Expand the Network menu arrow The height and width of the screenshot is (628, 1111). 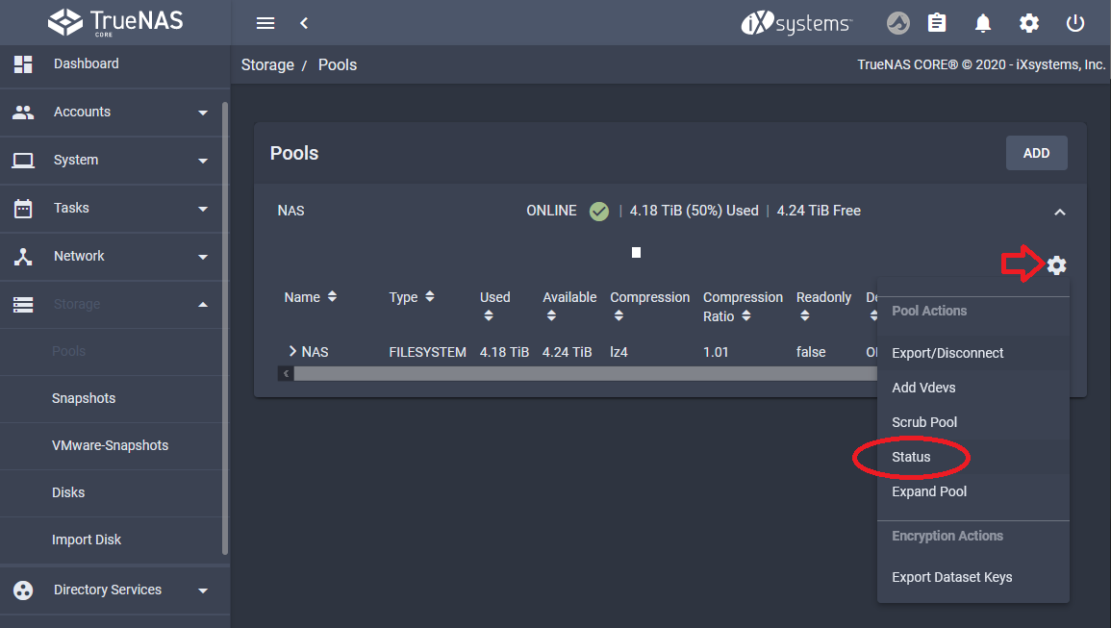click(x=203, y=258)
